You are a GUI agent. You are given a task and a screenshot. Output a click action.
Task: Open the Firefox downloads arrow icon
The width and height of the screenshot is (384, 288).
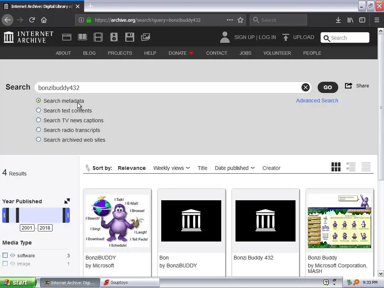(338, 20)
